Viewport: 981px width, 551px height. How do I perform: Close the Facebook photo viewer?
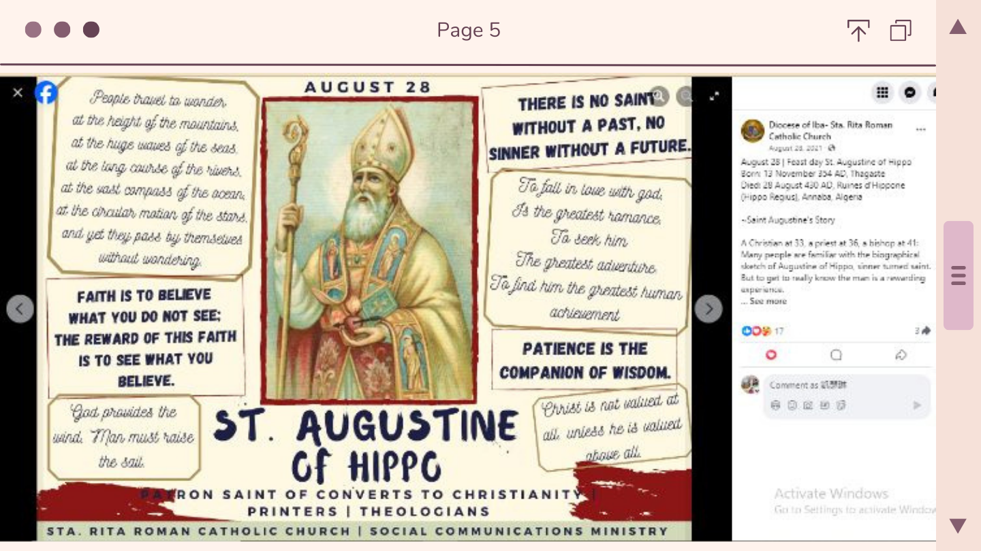18,93
